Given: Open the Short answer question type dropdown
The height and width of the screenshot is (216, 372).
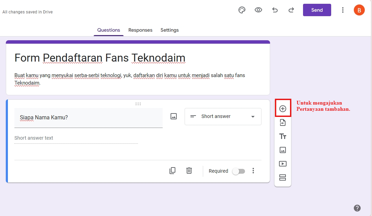Looking at the screenshot, I should (223, 116).
